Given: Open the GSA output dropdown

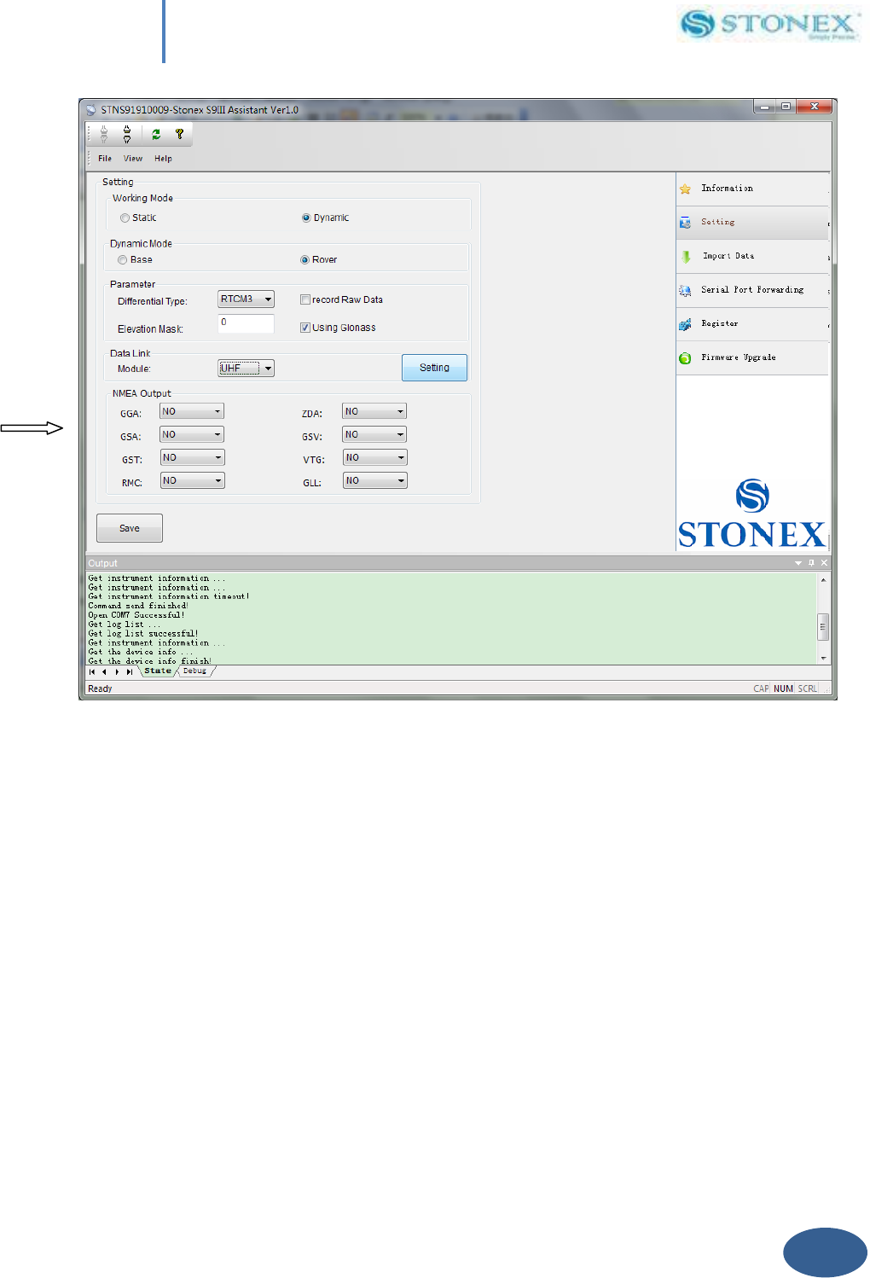Looking at the screenshot, I should coord(192,434).
